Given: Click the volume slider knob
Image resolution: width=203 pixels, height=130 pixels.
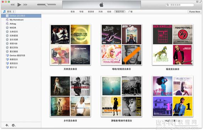Looking at the screenshot, I should click(x=46, y=5).
